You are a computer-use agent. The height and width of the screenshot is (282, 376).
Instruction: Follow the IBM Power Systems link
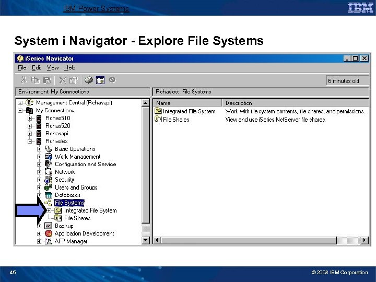pos(96,9)
